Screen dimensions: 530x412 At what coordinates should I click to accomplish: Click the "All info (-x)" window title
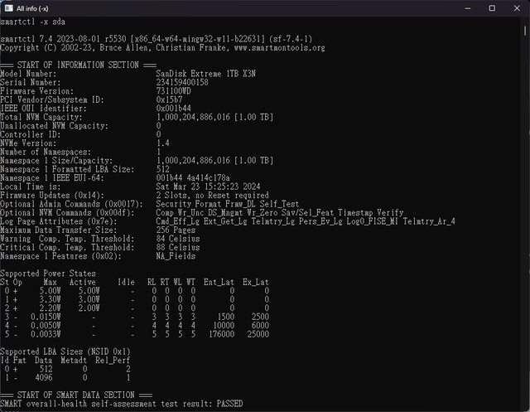(x=36, y=7)
